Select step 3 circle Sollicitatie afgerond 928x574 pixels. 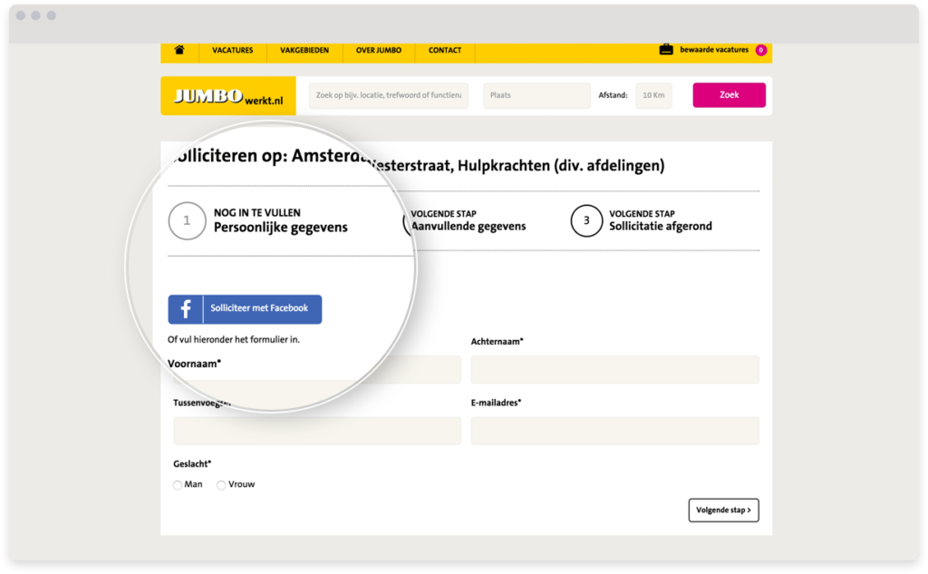pyautogui.click(x=586, y=221)
